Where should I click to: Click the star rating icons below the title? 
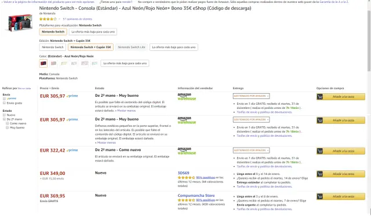click(x=48, y=19)
